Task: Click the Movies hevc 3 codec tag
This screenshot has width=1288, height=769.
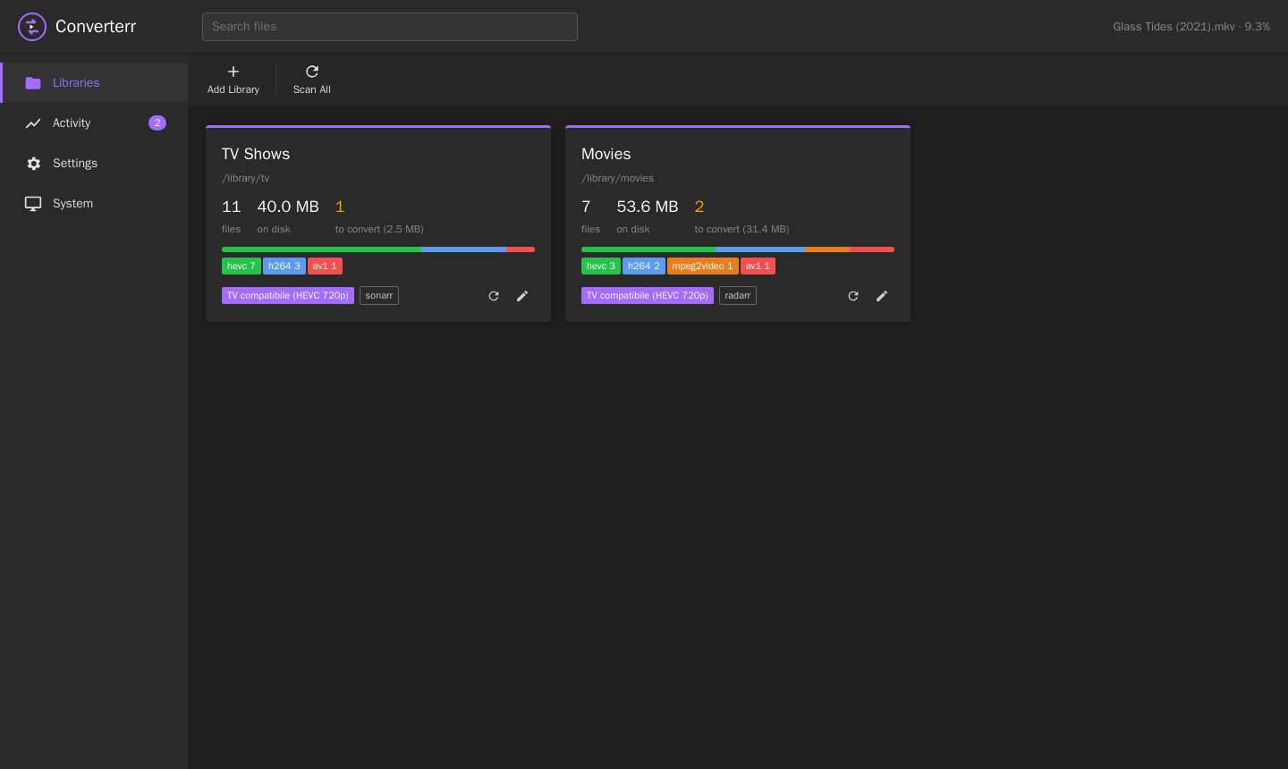Action: pos(601,266)
